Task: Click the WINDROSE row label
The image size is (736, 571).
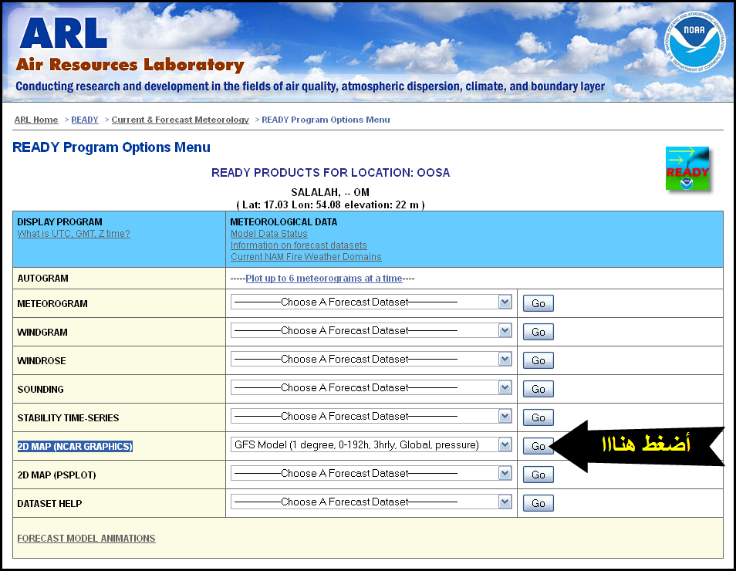Action: point(42,361)
